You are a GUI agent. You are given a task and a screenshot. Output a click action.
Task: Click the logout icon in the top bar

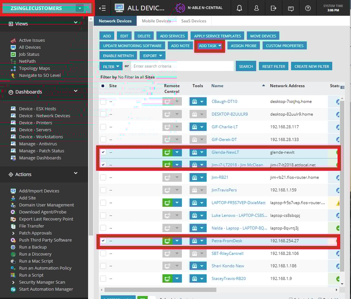273,8
